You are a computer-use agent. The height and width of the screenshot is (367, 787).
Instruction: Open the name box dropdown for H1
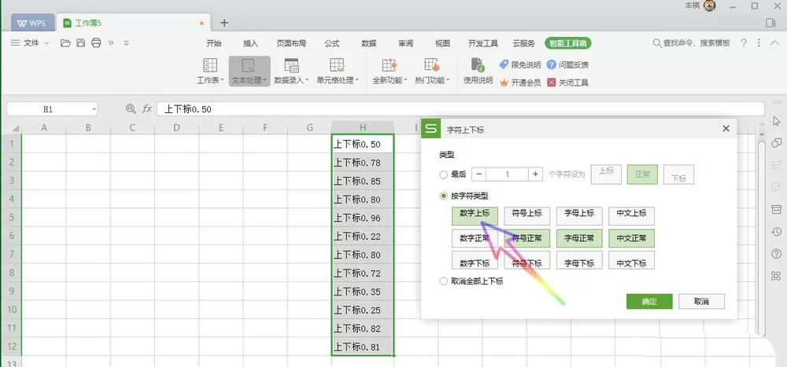click(94, 108)
